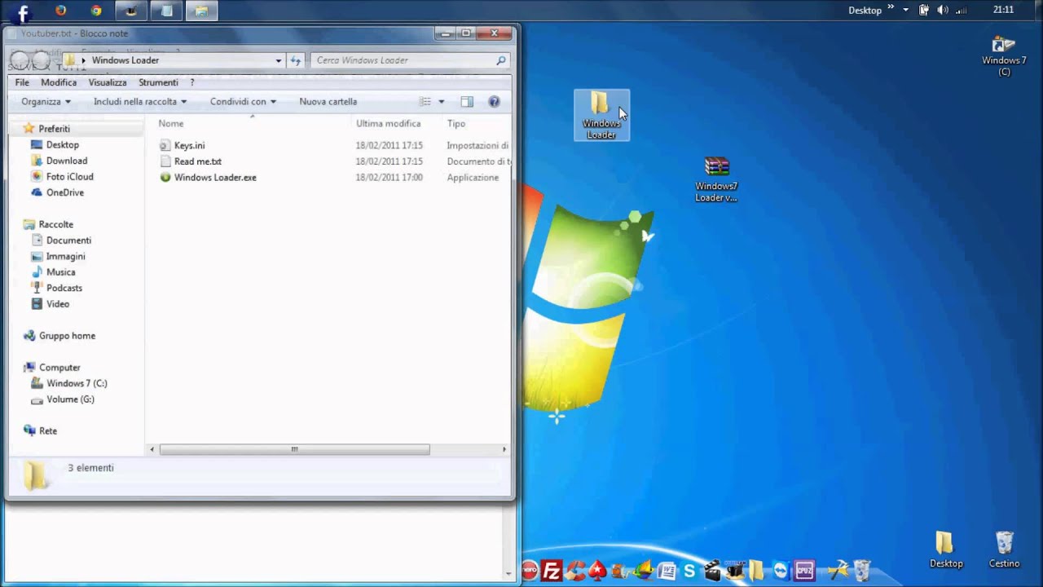Open the Visualizza menu
The height and width of the screenshot is (587, 1043).
tap(108, 82)
